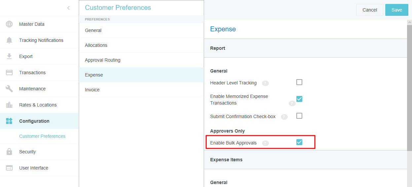This screenshot has height=187, width=412.
Task: Select the Invoice preferences item
Action: click(92, 90)
